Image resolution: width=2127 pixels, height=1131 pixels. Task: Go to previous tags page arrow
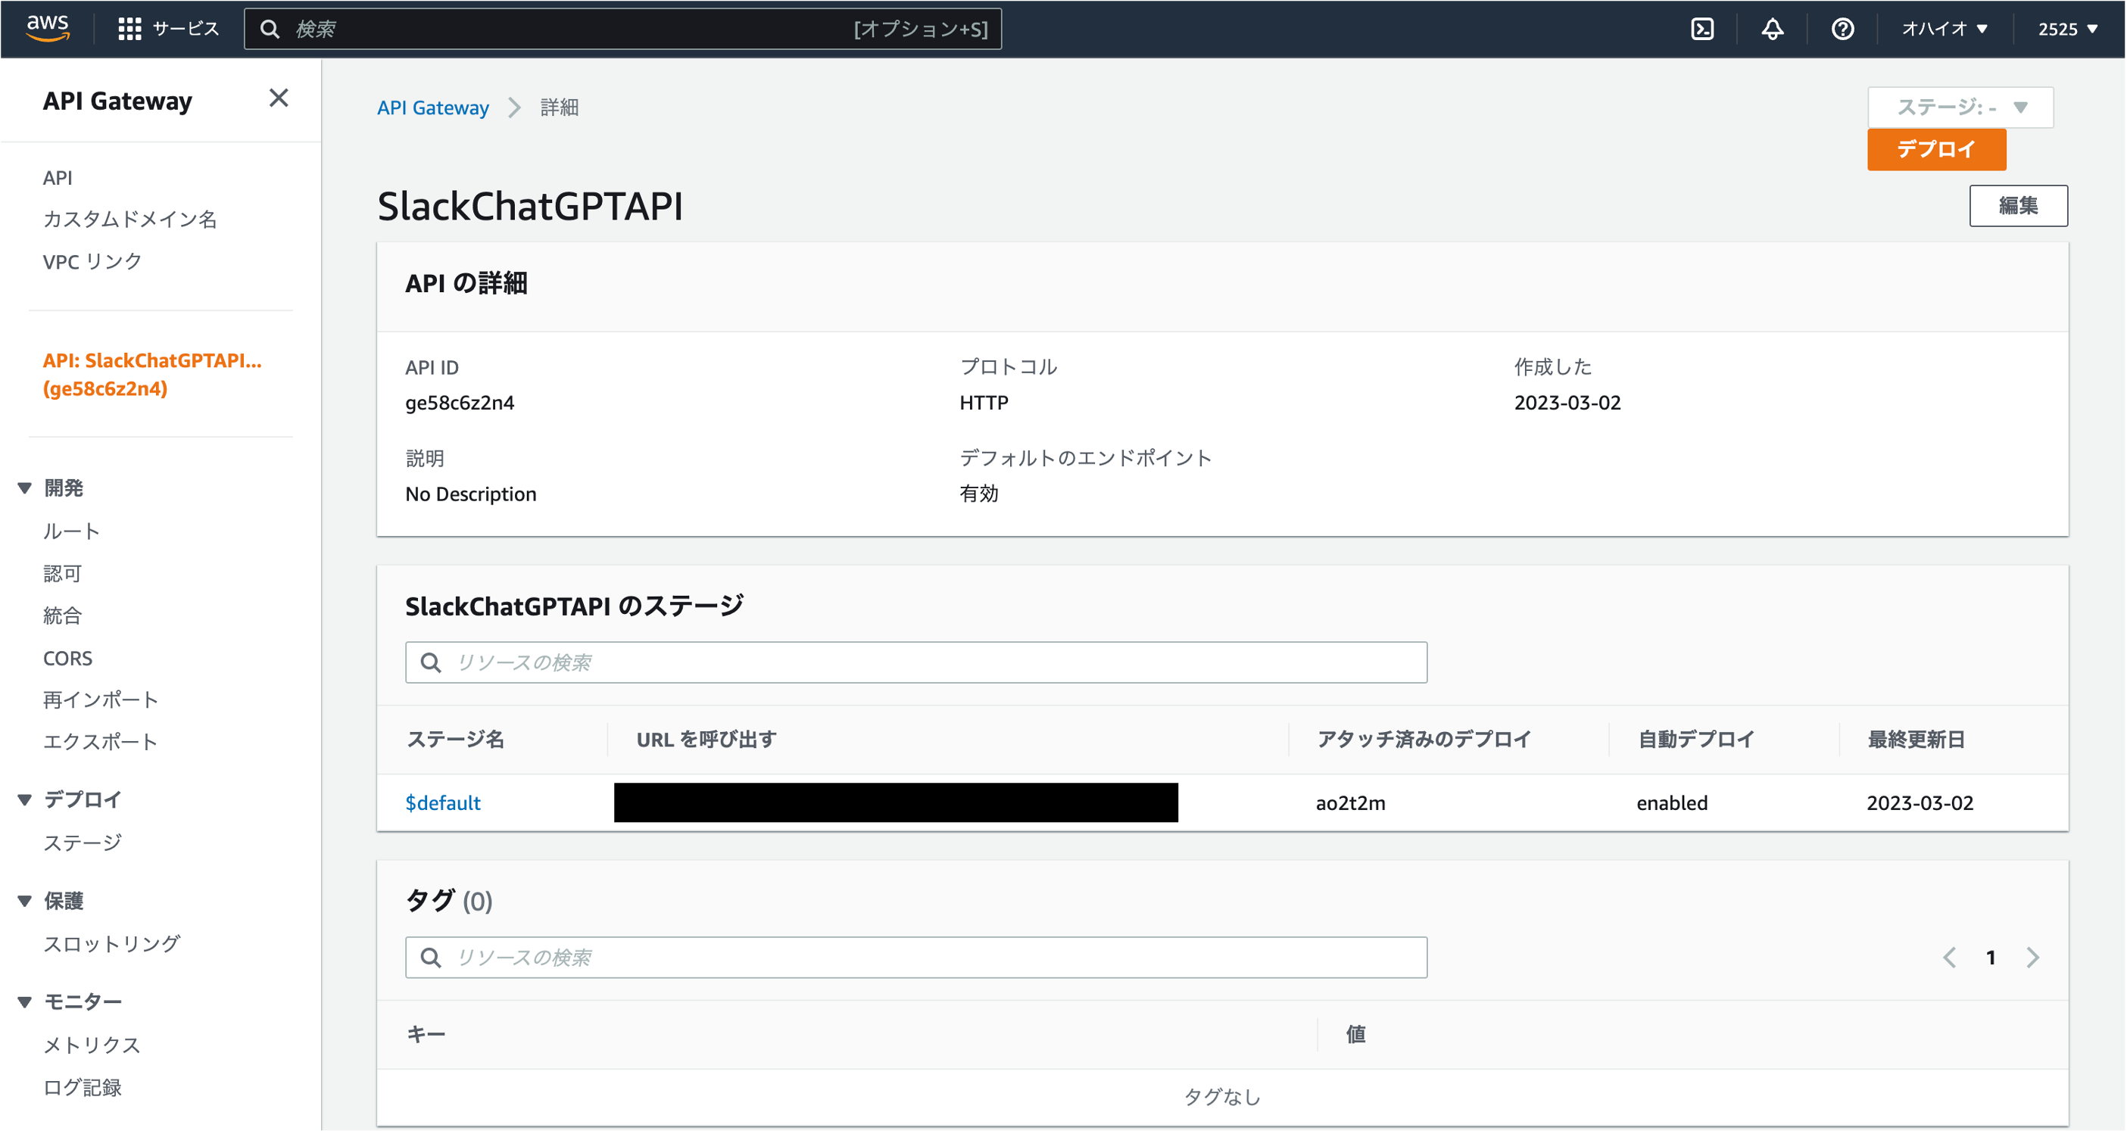click(x=1950, y=958)
